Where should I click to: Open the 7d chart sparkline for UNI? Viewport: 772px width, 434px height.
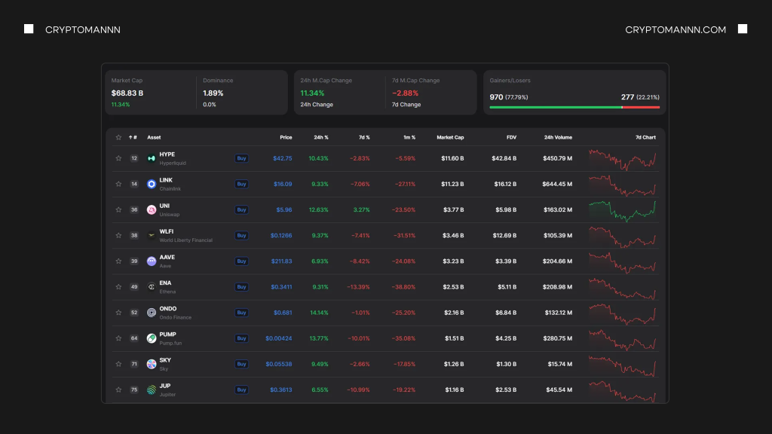point(623,209)
